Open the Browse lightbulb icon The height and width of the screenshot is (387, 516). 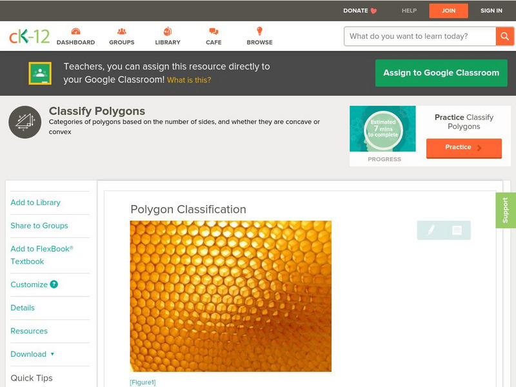259,31
